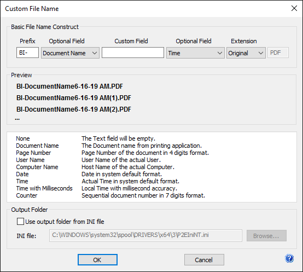Viewport: 303px width, 272px height.
Task: Click the INI file path field
Action: 145,235
